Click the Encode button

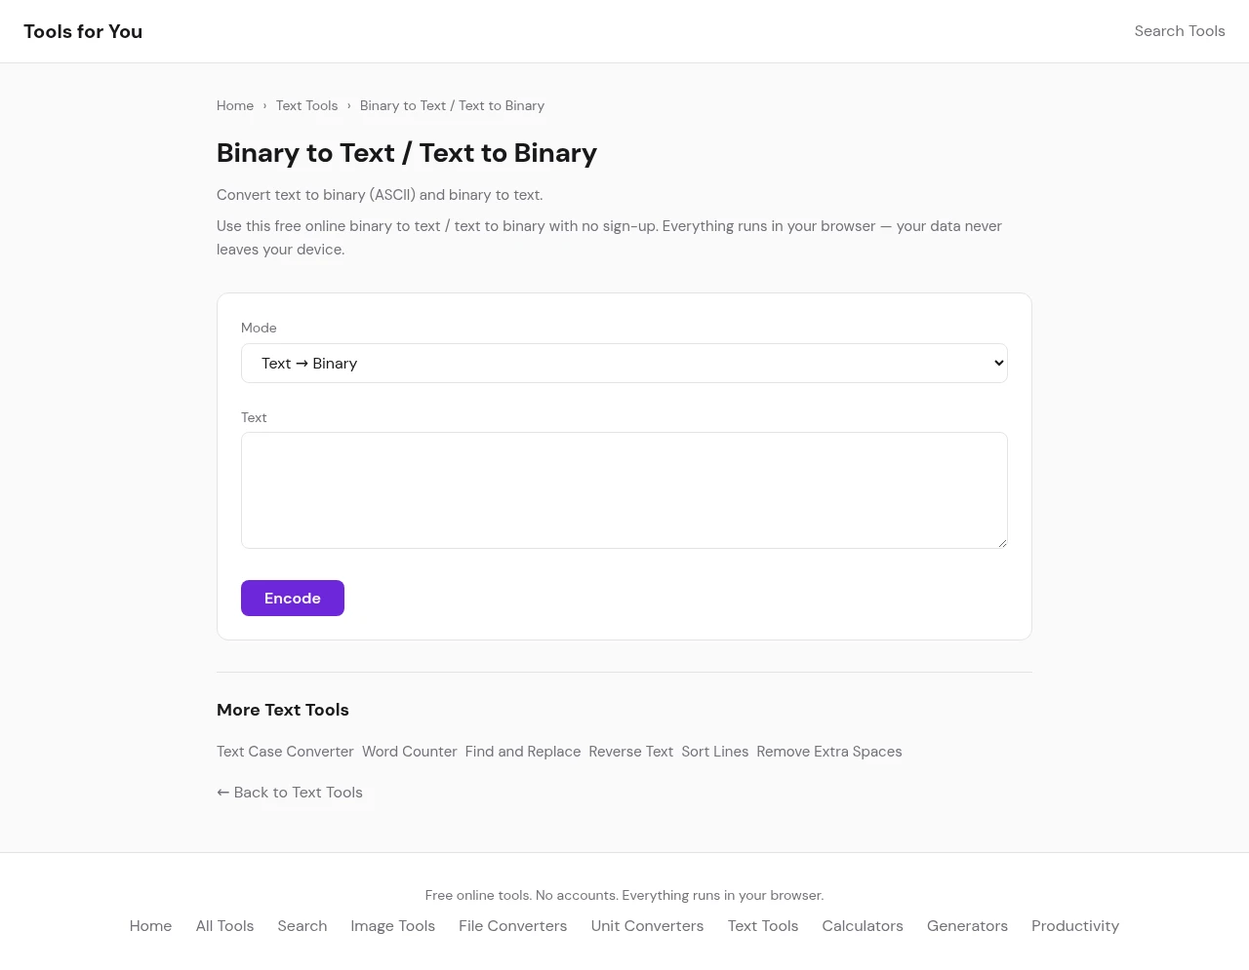292,599
